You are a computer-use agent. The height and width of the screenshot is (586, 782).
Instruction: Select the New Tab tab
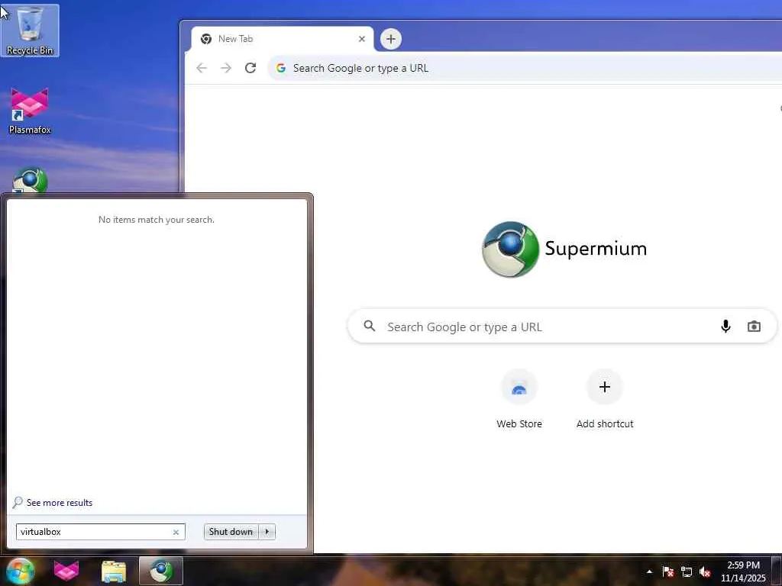tap(283, 39)
